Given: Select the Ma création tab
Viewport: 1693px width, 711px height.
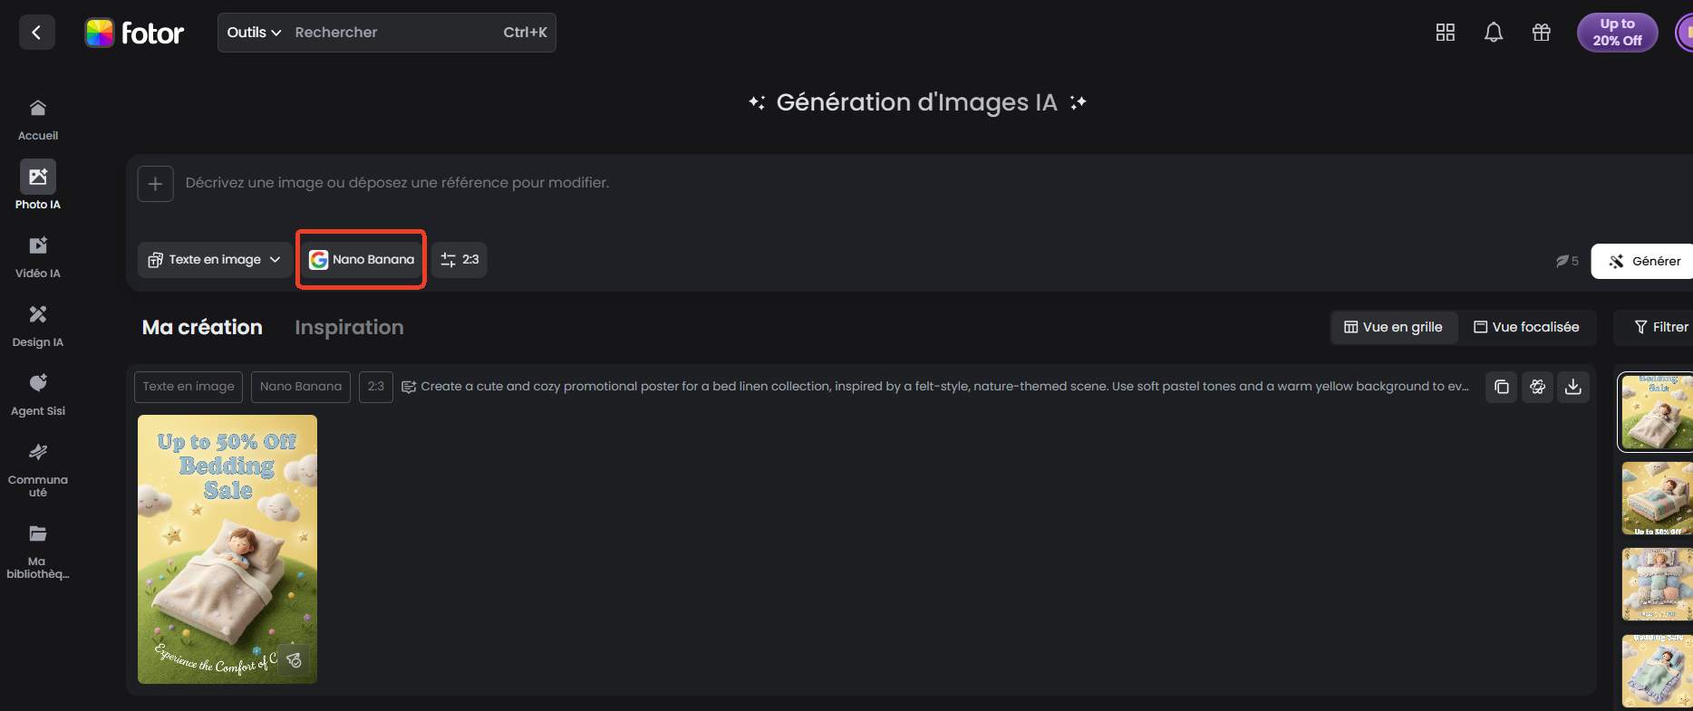Looking at the screenshot, I should pos(202,327).
